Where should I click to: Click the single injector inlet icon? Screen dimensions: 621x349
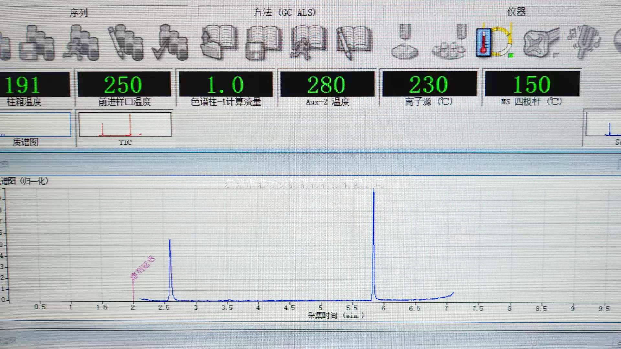click(404, 42)
